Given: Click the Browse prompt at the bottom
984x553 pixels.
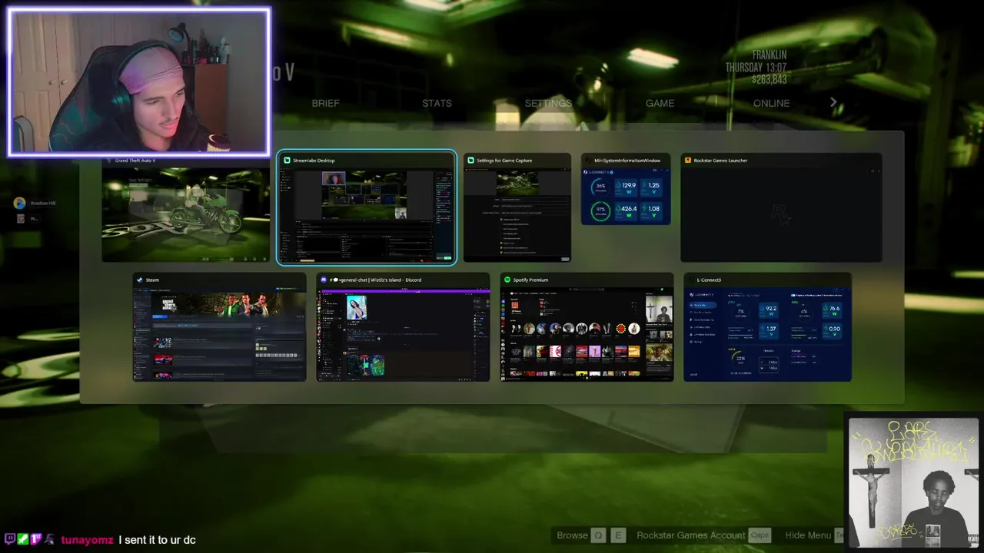Looking at the screenshot, I should (572, 535).
